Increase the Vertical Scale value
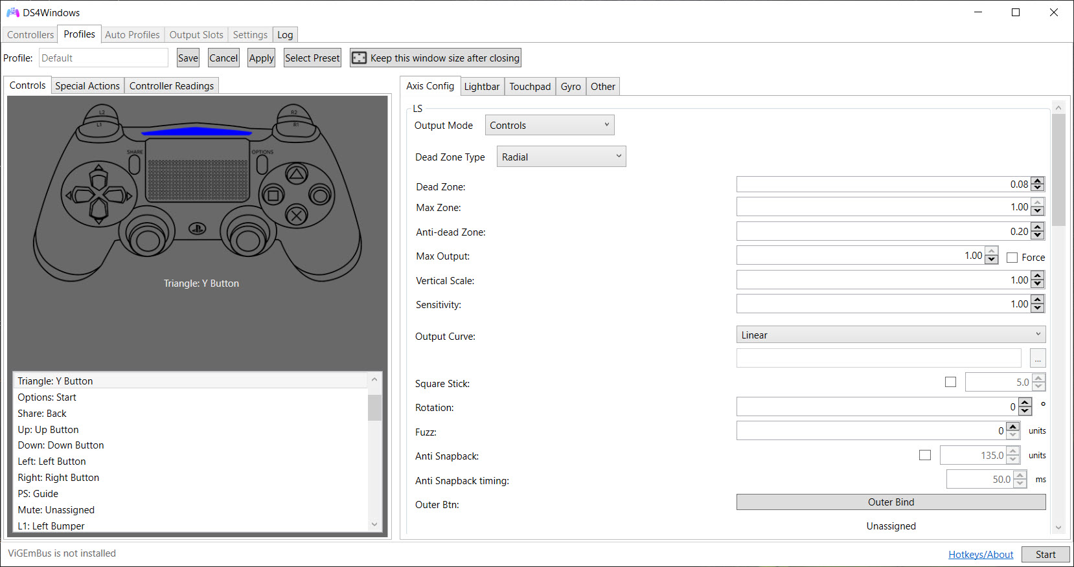The image size is (1074, 567). pyautogui.click(x=1037, y=276)
